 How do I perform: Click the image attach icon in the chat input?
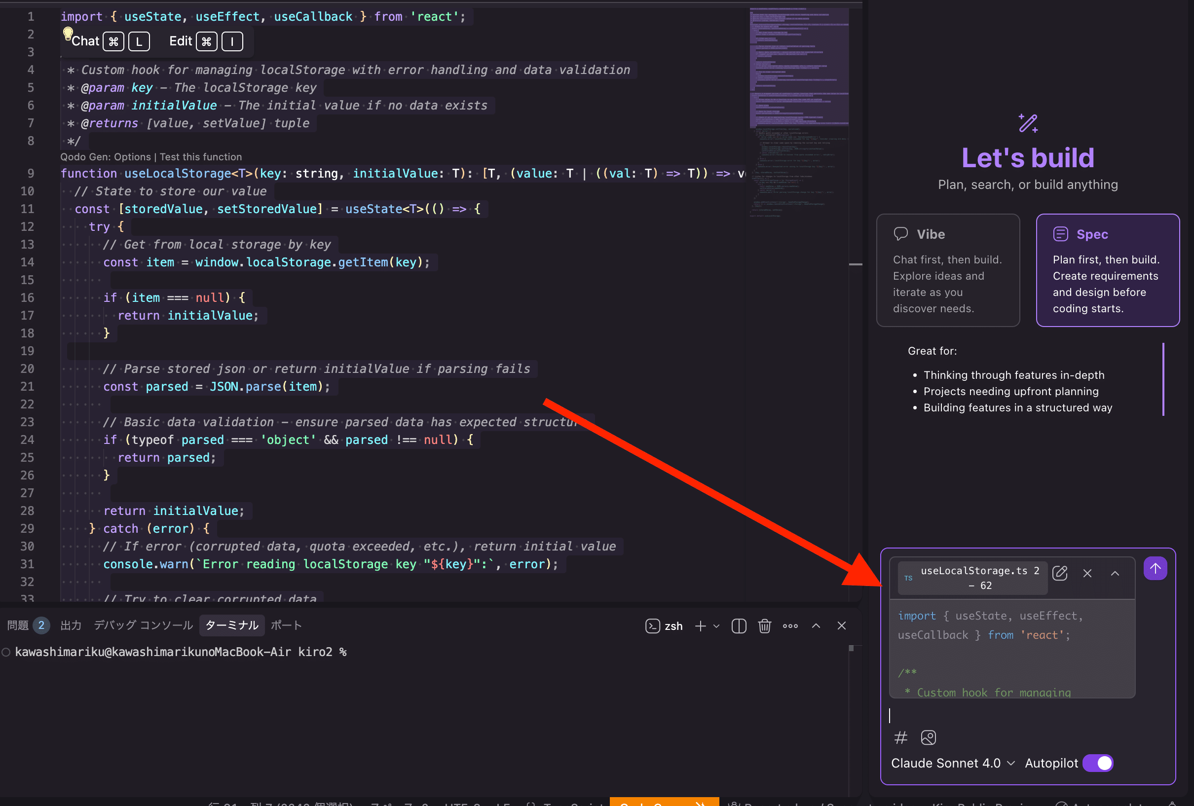pos(928,737)
